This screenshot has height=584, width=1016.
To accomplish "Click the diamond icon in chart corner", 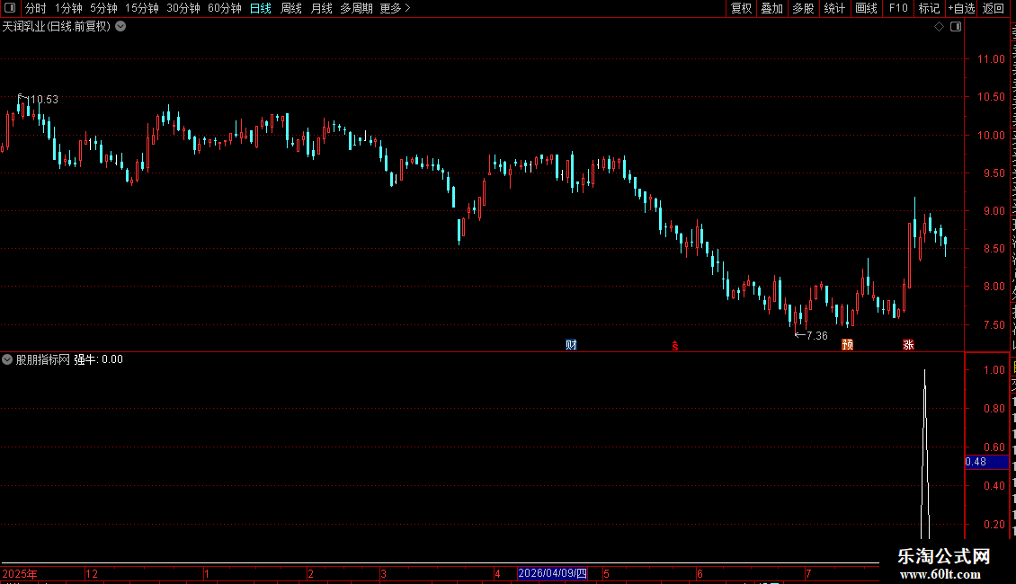I will [x=939, y=27].
